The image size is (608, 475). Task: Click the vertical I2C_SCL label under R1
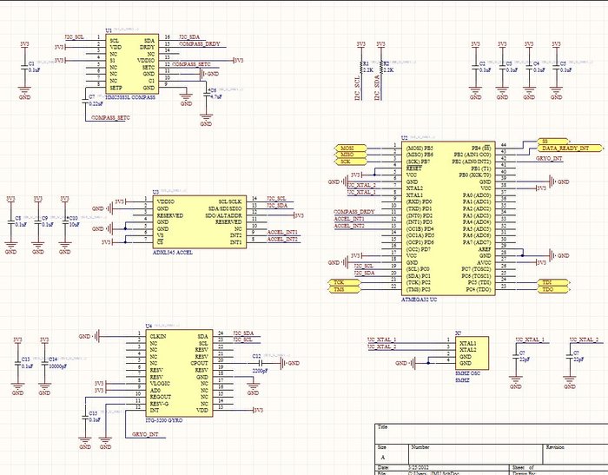(x=357, y=89)
